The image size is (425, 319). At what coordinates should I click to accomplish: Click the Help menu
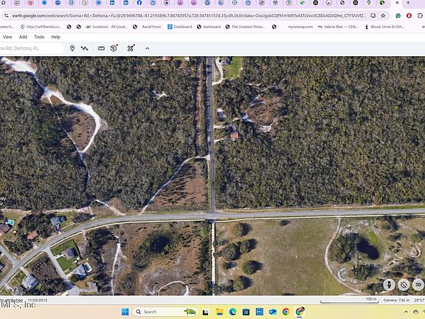(x=56, y=37)
